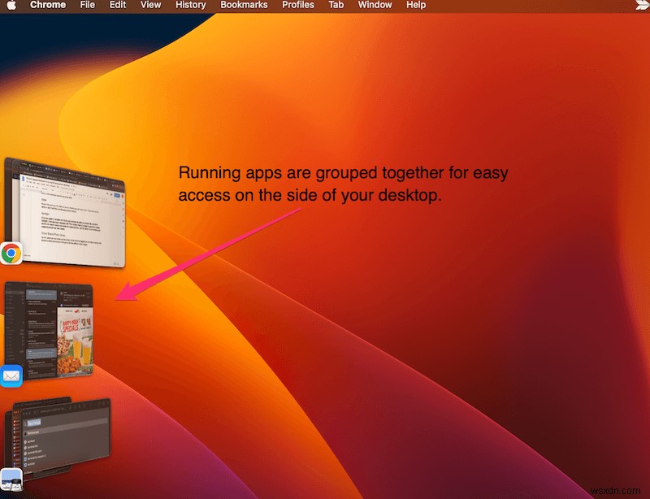Open the Chrome application menu
This screenshot has width=650, height=499.
point(47,5)
